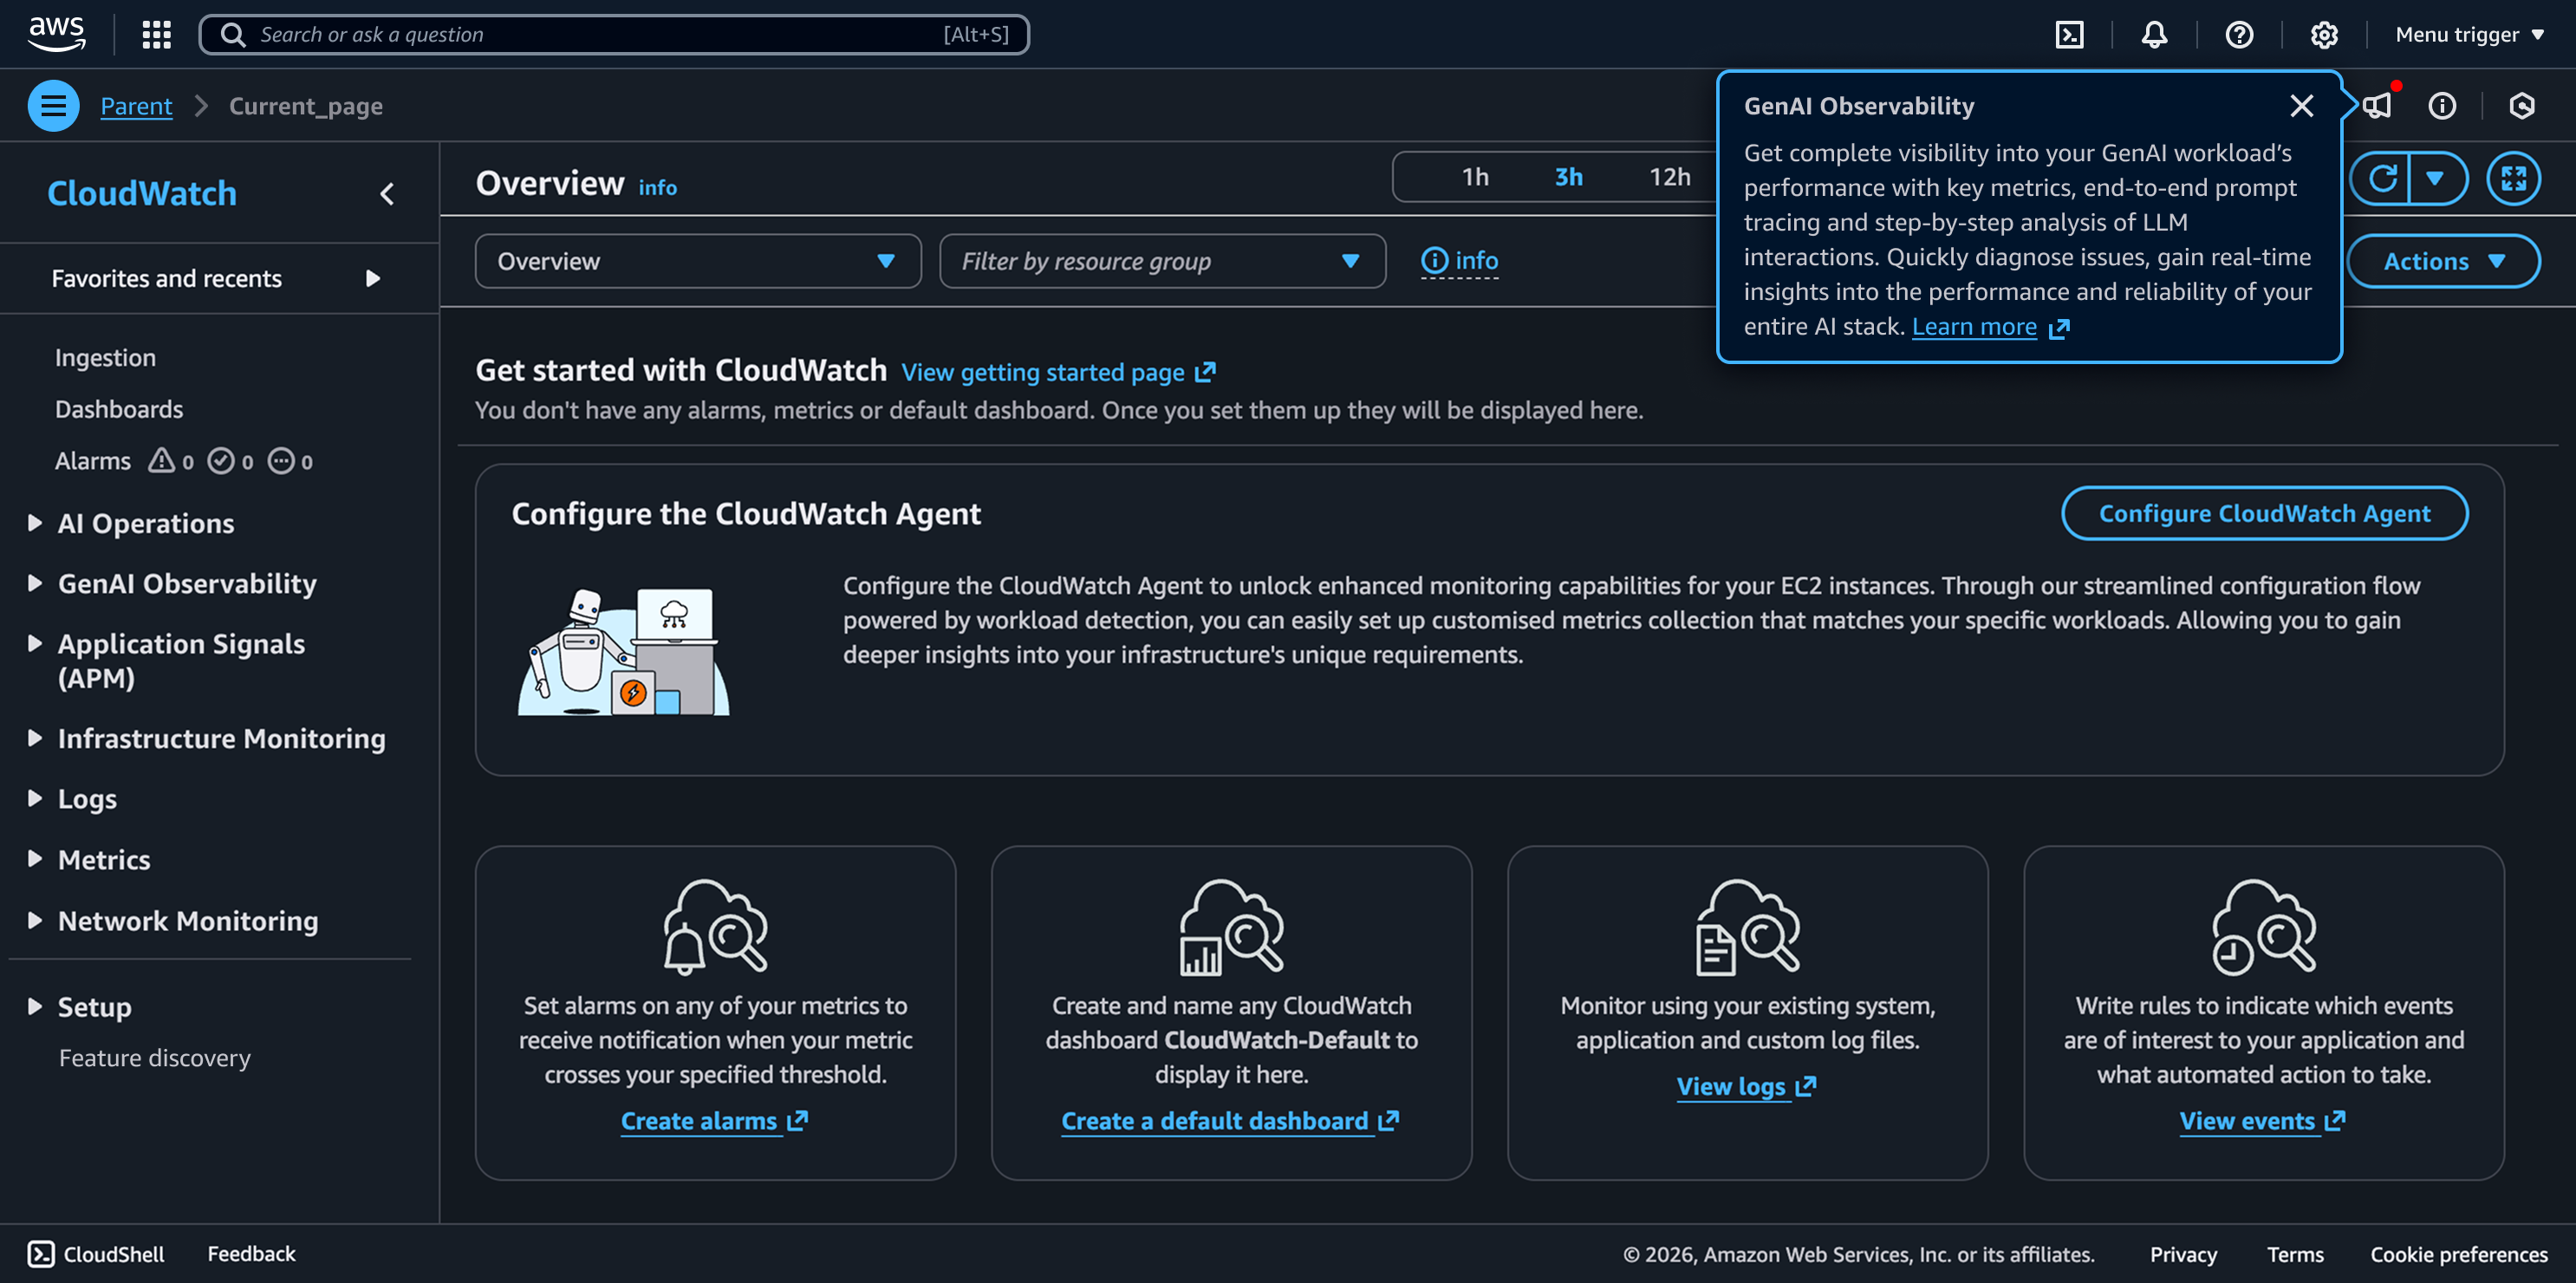Open CloudShell from top bar icon
Viewport: 2576px width, 1283px height.
[x=2069, y=35]
